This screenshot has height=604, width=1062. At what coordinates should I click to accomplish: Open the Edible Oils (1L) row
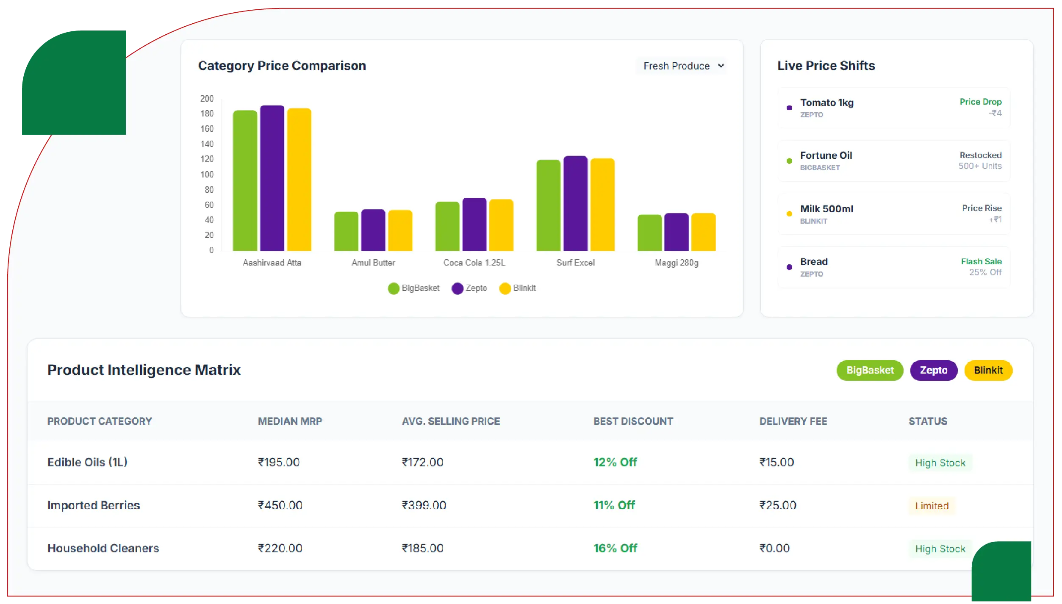[x=87, y=463]
